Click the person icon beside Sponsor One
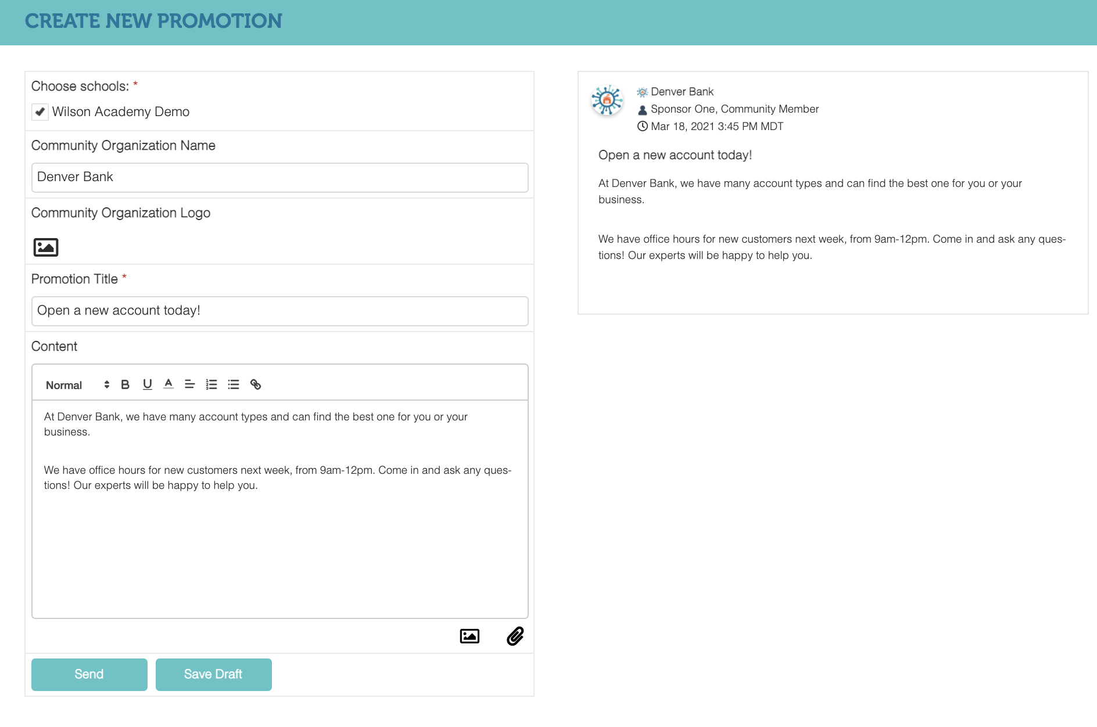 [642, 110]
